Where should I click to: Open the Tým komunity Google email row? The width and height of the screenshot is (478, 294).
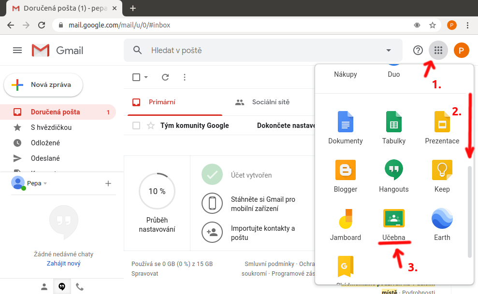tap(219, 126)
